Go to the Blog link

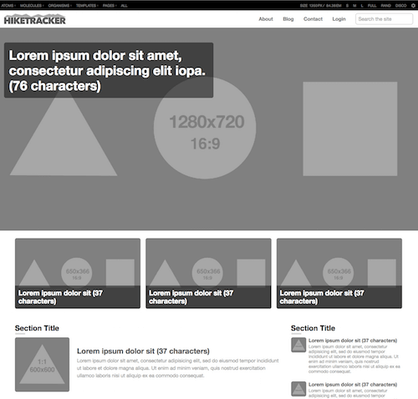pyautogui.click(x=288, y=19)
